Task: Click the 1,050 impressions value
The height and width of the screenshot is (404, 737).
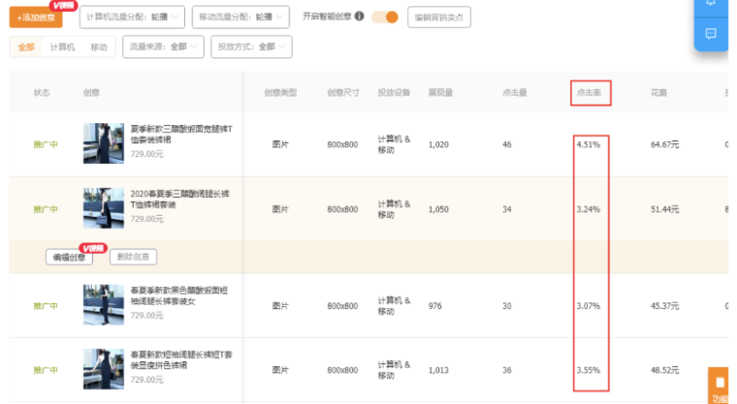Action: click(438, 209)
